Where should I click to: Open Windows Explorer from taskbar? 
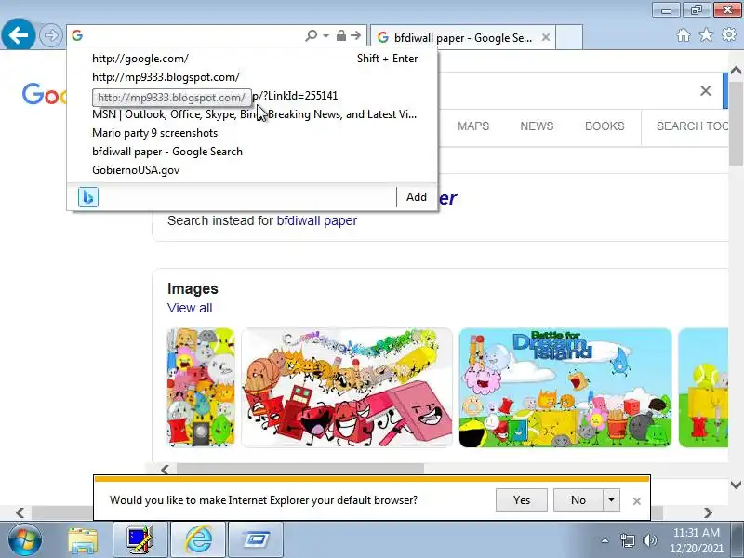[83, 540]
